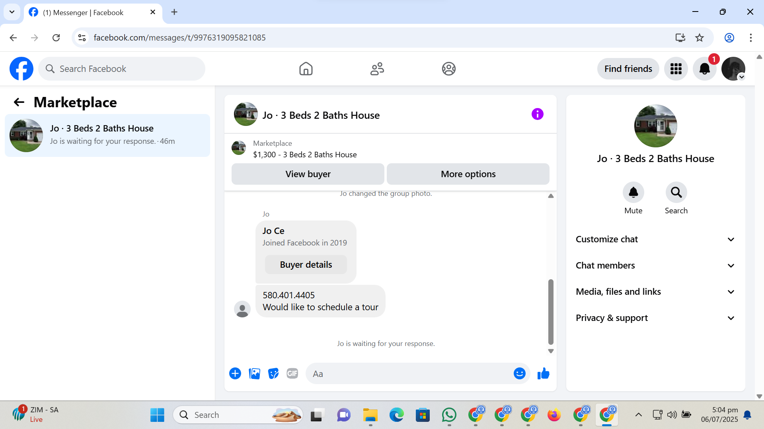764x429 pixels.
Task: Choose a GIF from the composer
Action: pyautogui.click(x=292, y=373)
